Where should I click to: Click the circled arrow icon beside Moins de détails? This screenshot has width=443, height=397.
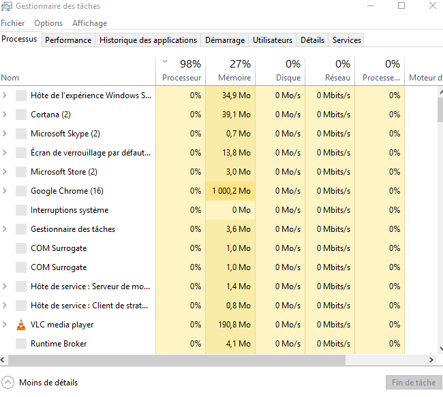click(x=8, y=383)
